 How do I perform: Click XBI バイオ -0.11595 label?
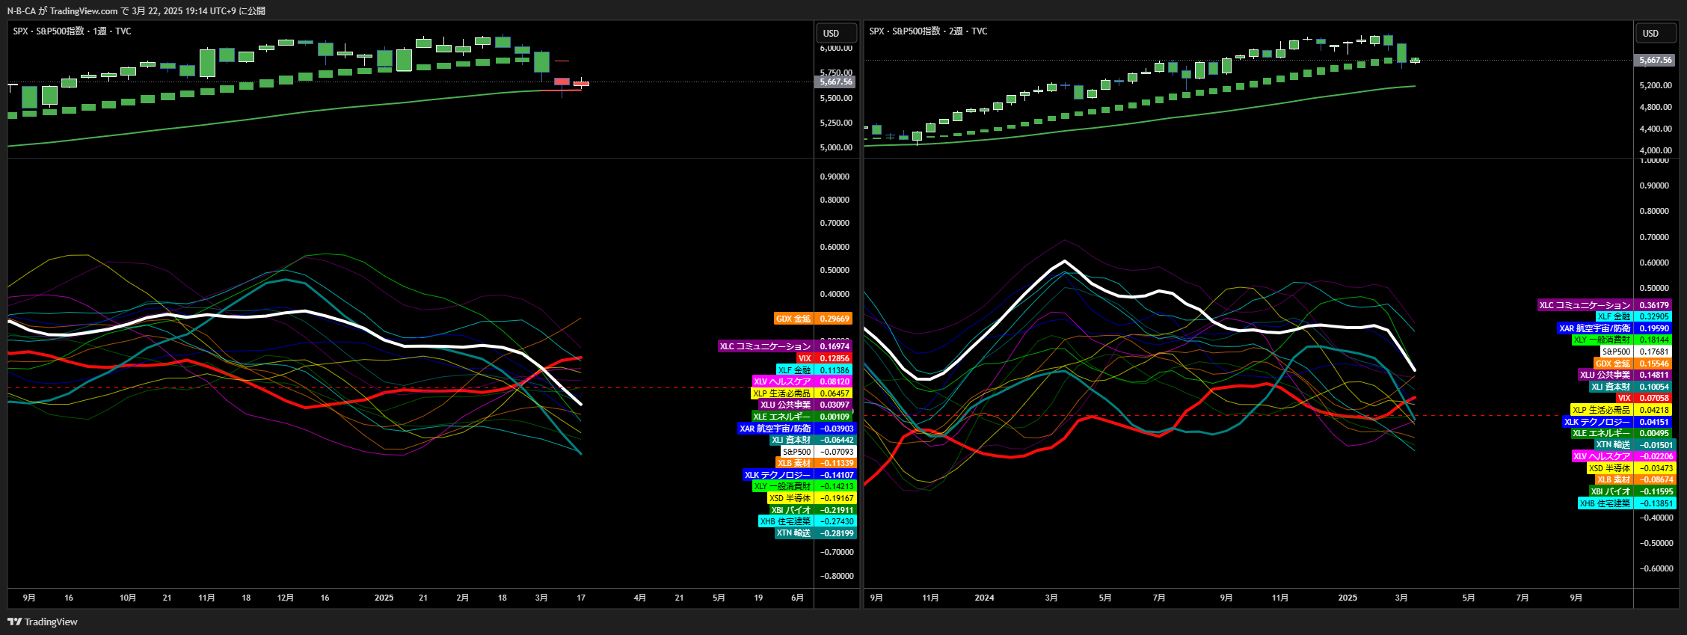click(1632, 491)
